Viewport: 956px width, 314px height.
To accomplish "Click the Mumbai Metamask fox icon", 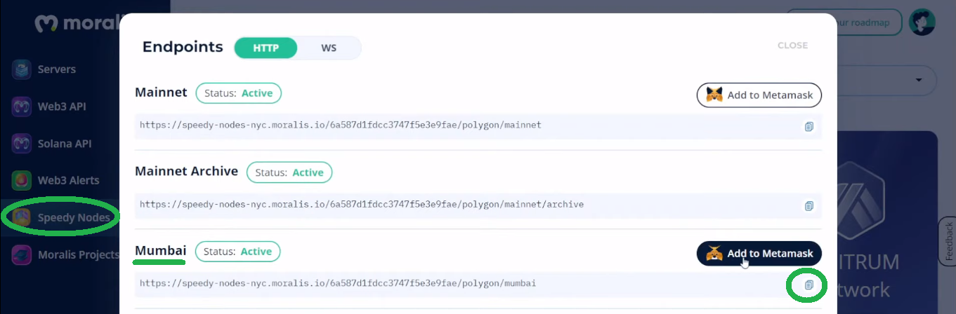I will coord(714,254).
